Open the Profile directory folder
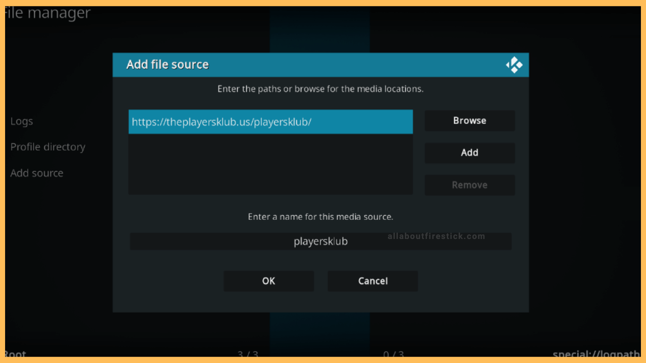 (47, 147)
